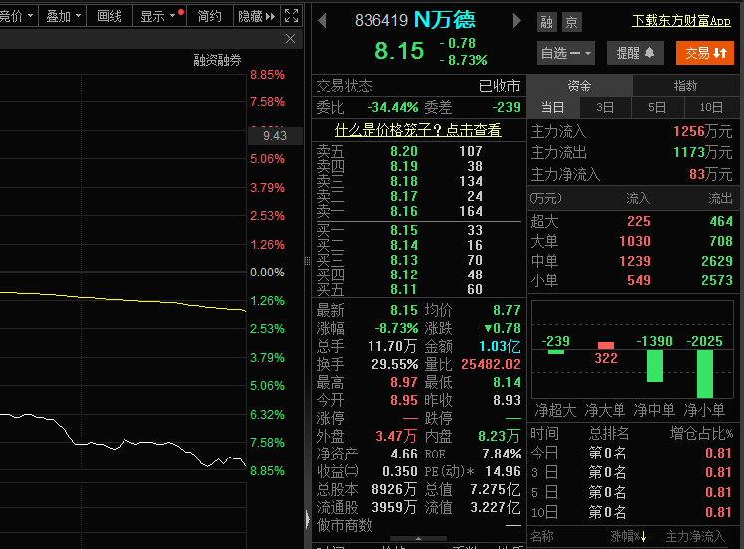Viewport: 744px width, 549px height.
Task: Open 什么是价格笼子 explanation link
Action: 417,130
